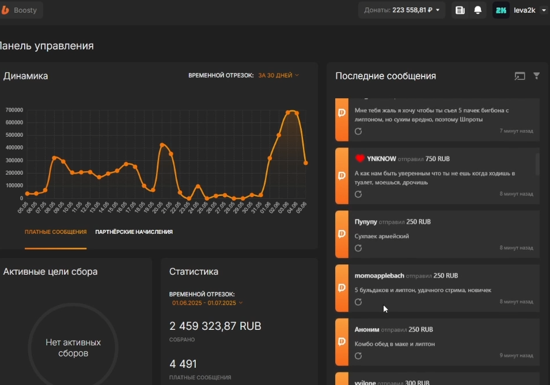Replay YNKNOW's 750 RUB message
This screenshot has height=385, width=550.
tap(358, 194)
